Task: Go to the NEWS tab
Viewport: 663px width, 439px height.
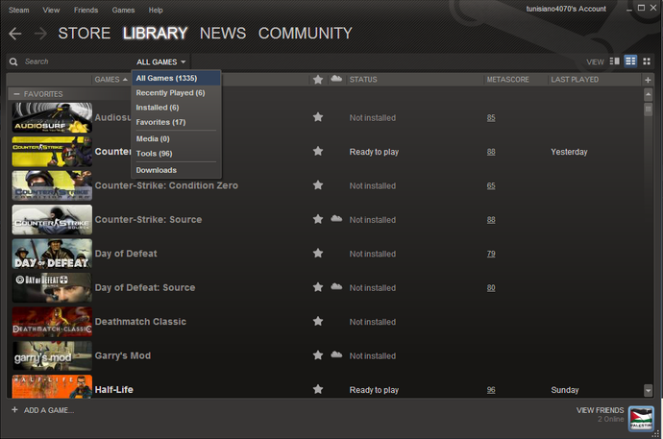Action: [223, 34]
